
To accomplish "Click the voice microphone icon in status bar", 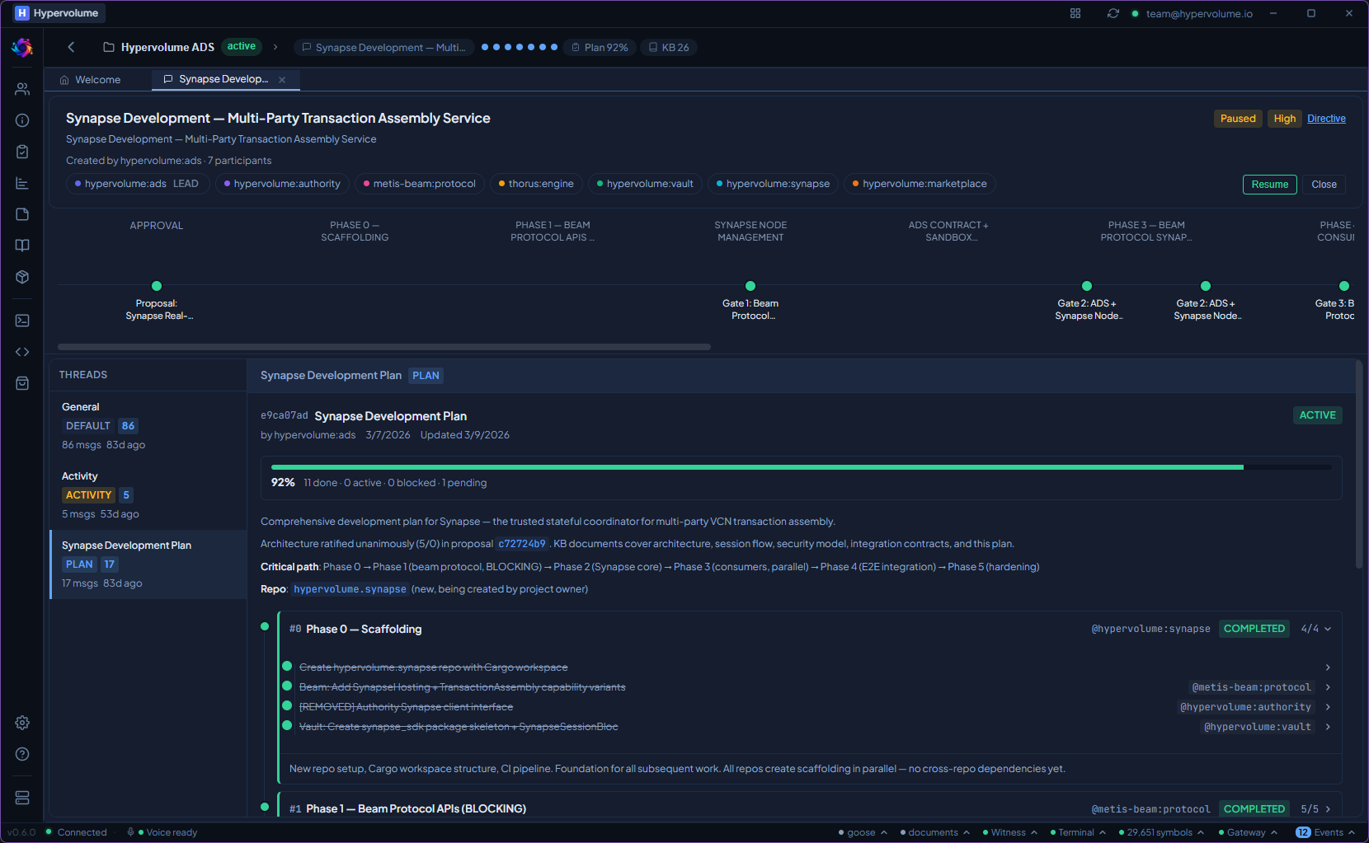I will [130, 832].
